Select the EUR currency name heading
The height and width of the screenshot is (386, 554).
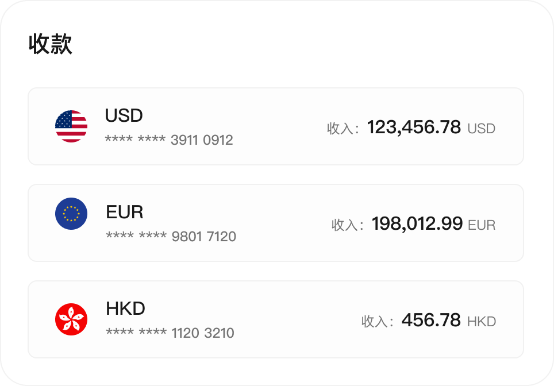pyautogui.click(x=125, y=212)
